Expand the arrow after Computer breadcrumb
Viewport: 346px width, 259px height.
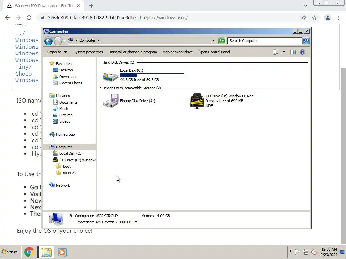click(x=98, y=40)
